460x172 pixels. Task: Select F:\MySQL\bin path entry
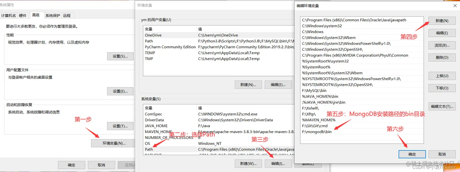point(362,90)
